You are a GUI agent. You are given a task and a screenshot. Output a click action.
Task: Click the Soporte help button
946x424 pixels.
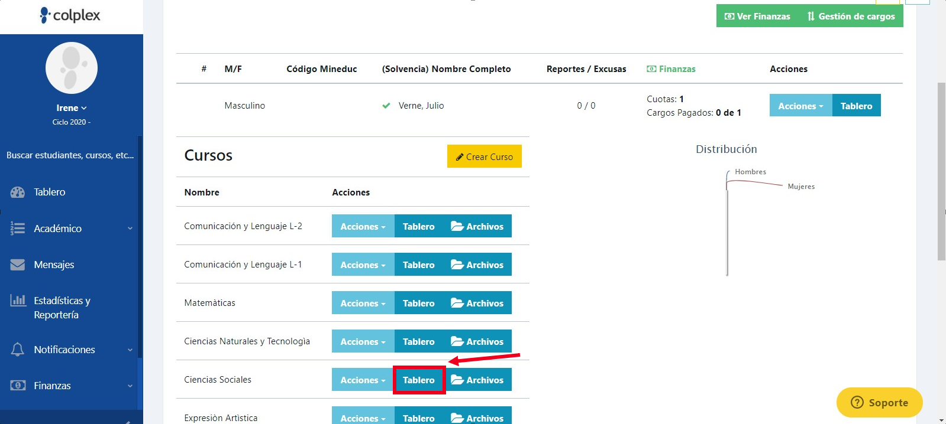point(879,402)
